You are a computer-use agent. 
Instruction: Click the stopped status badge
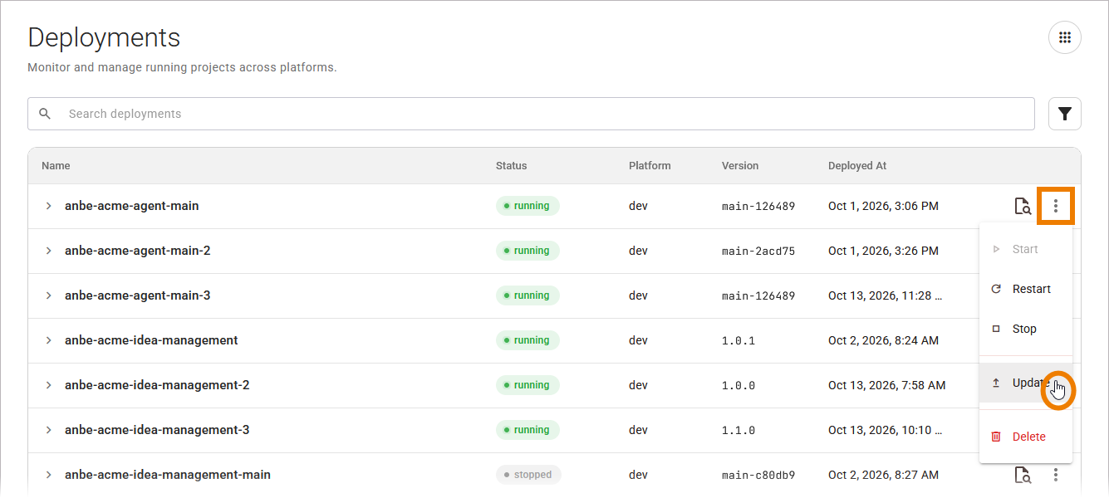(528, 475)
